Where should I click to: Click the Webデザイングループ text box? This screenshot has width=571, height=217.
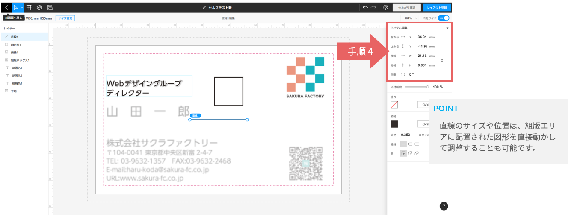pos(149,86)
